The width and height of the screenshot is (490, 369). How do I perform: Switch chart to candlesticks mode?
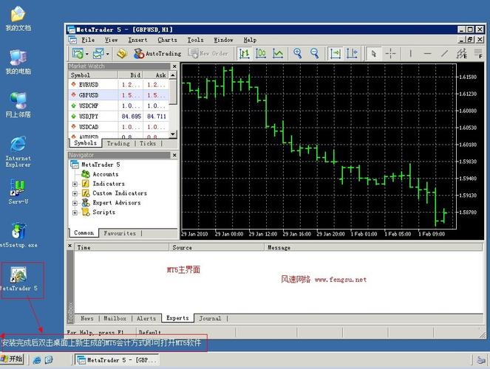click(261, 54)
